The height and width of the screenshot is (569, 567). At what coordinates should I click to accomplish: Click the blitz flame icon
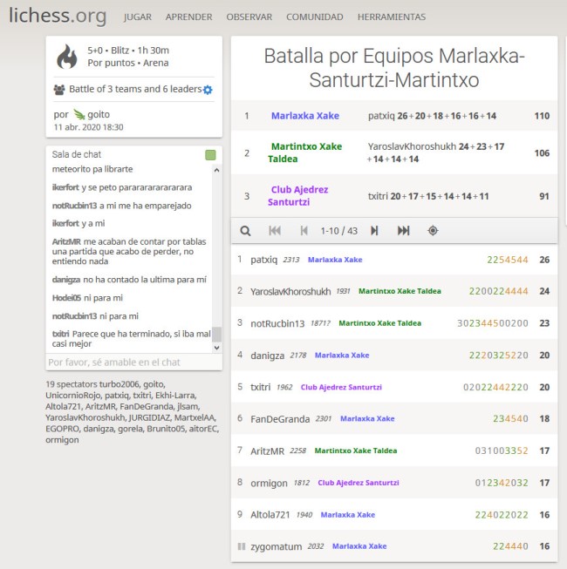tap(67, 57)
